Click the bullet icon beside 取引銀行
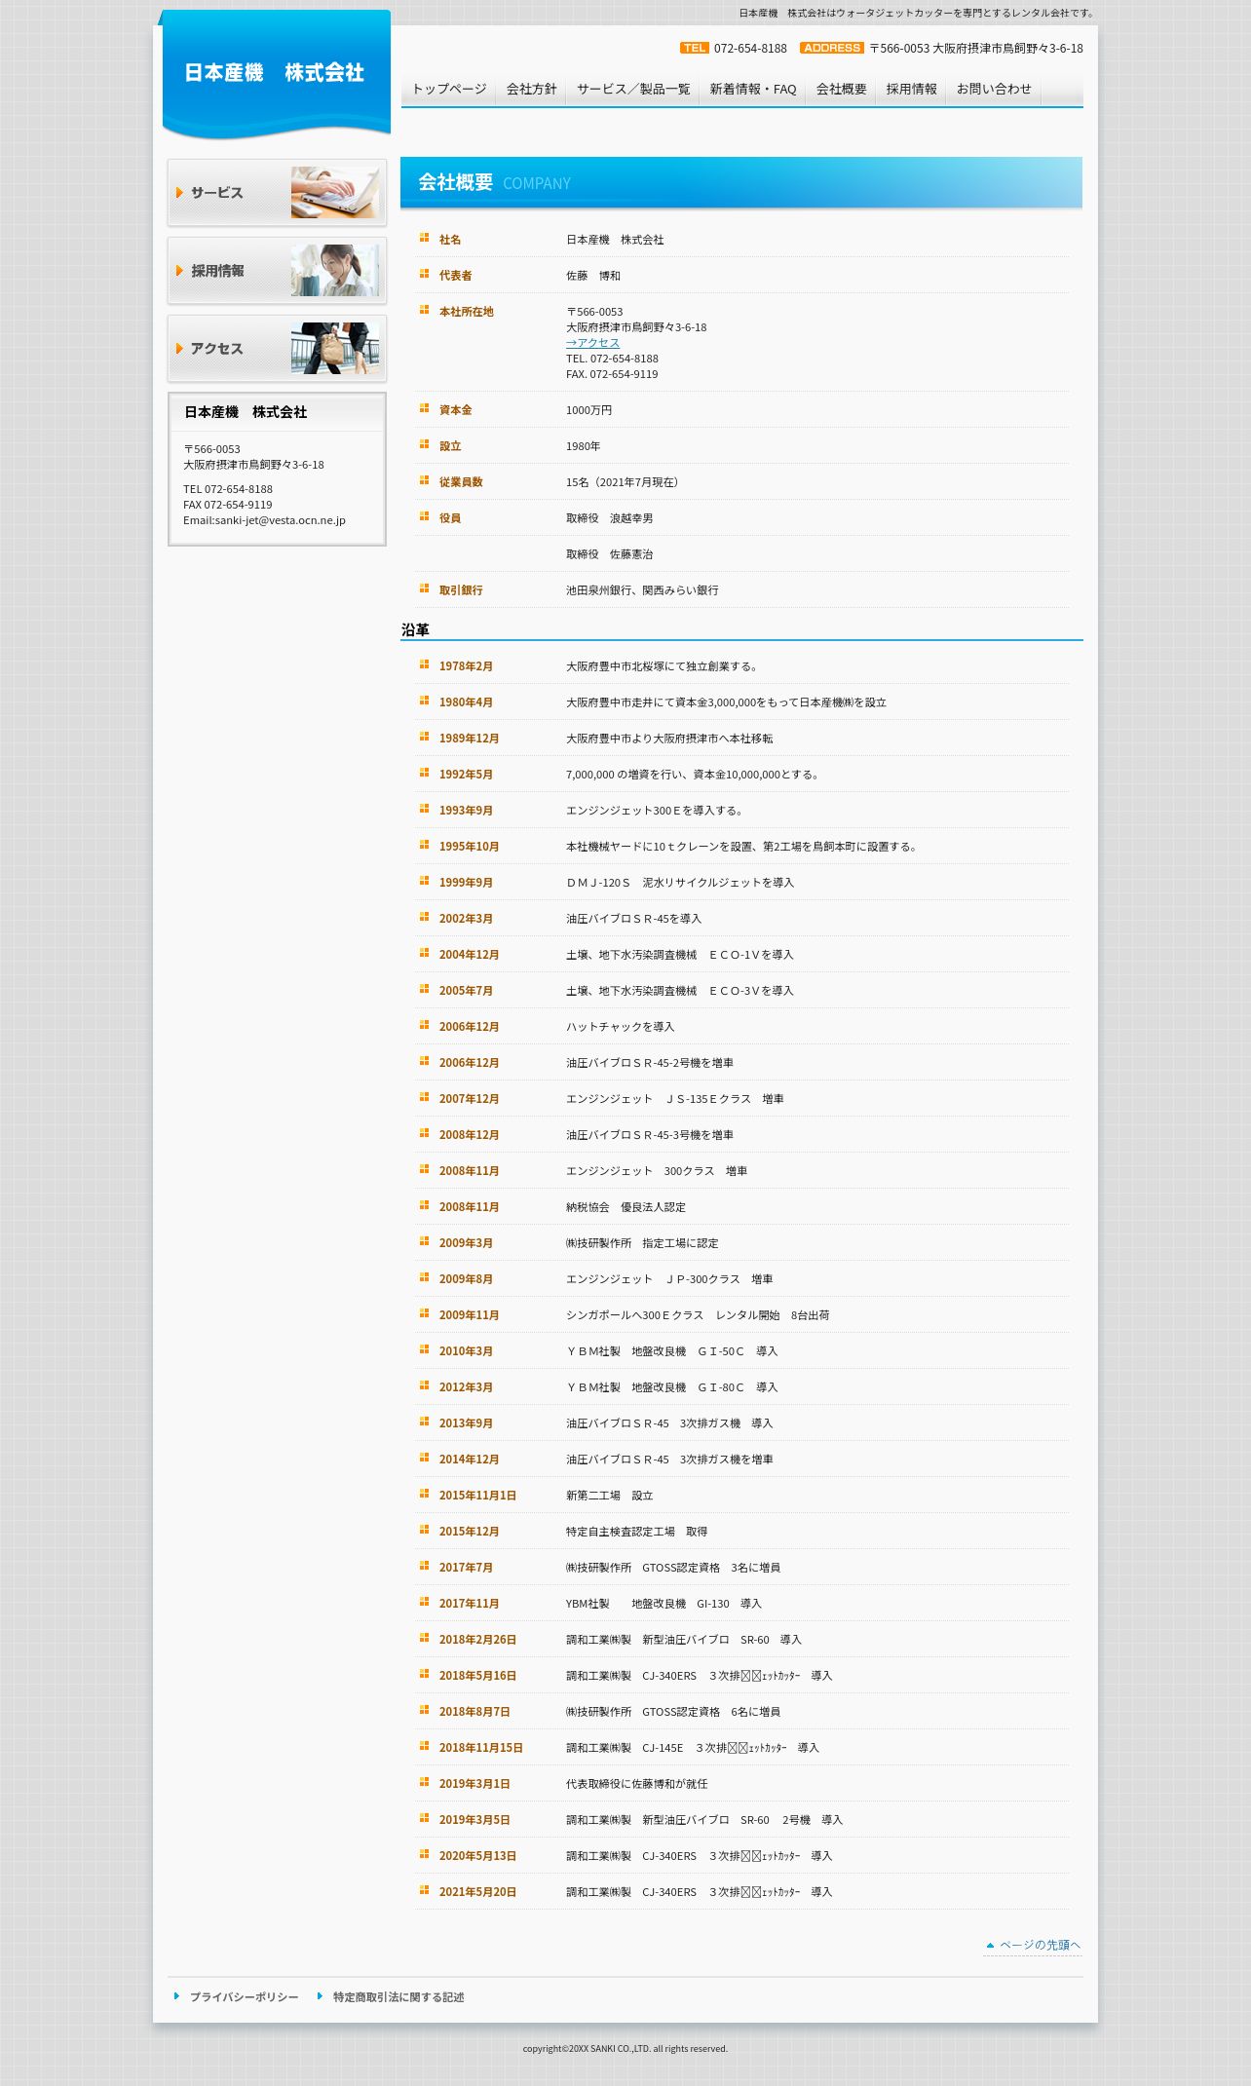This screenshot has width=1251, height=2086. pyautogui.click(x=424, y=588)
